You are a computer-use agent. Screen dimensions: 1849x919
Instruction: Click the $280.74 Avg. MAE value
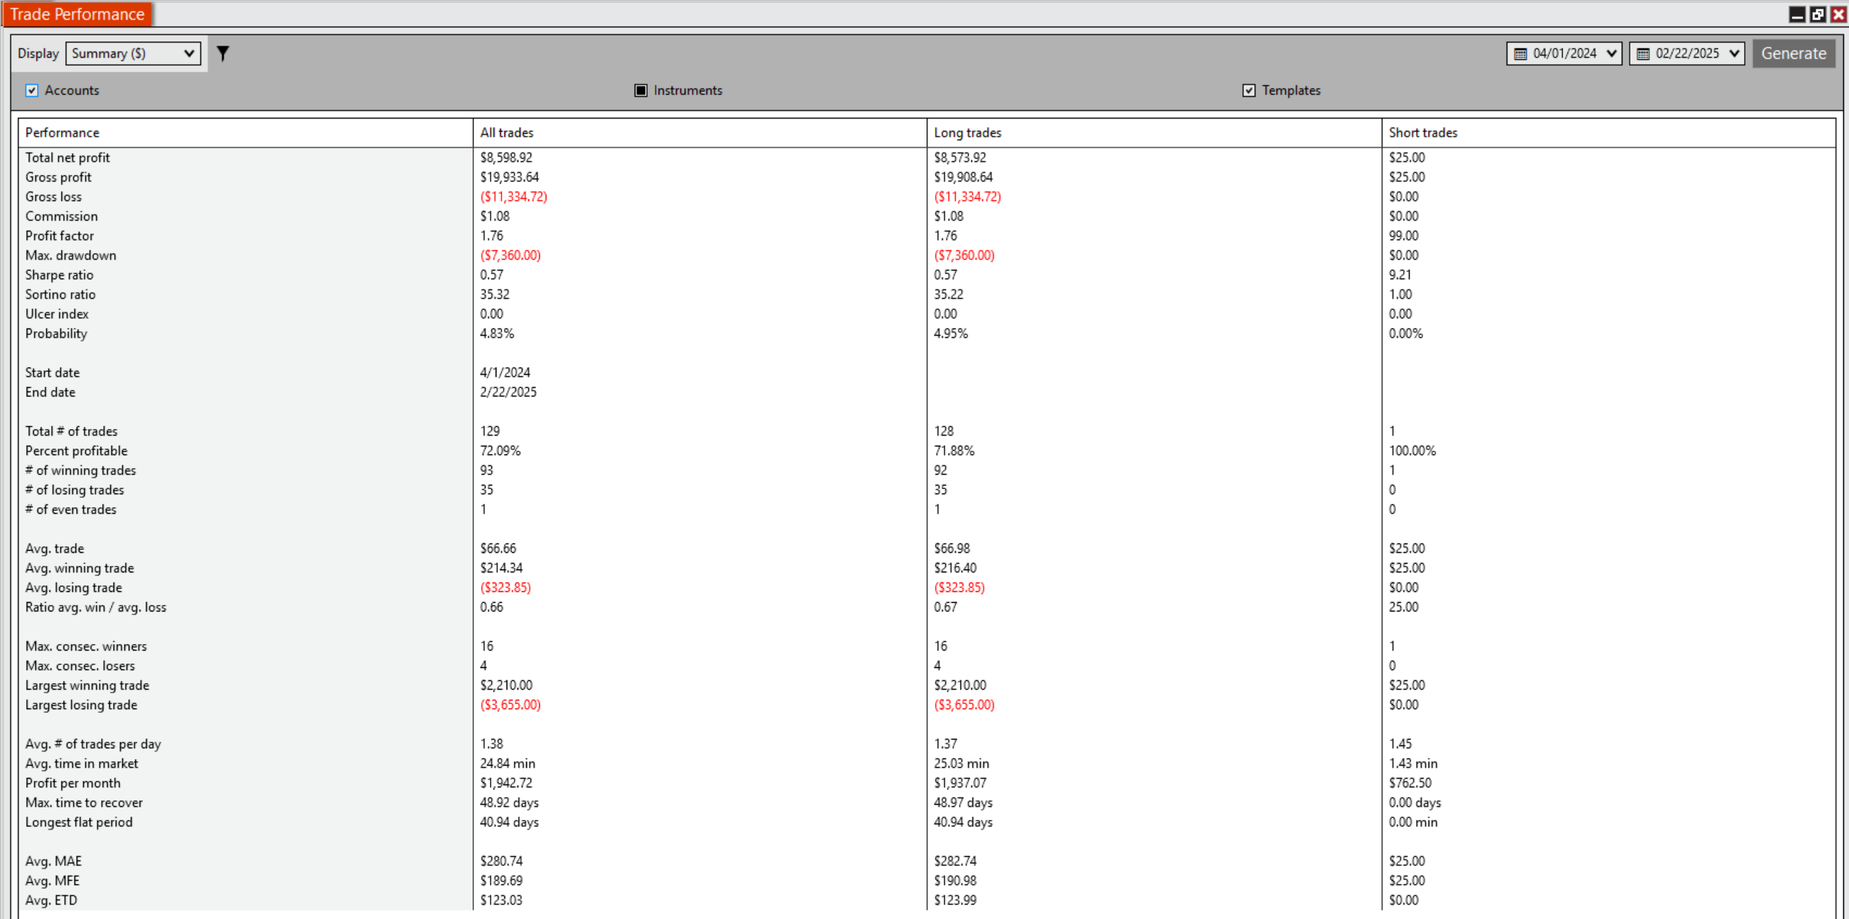pyautogui.click(x=501, y=861)
